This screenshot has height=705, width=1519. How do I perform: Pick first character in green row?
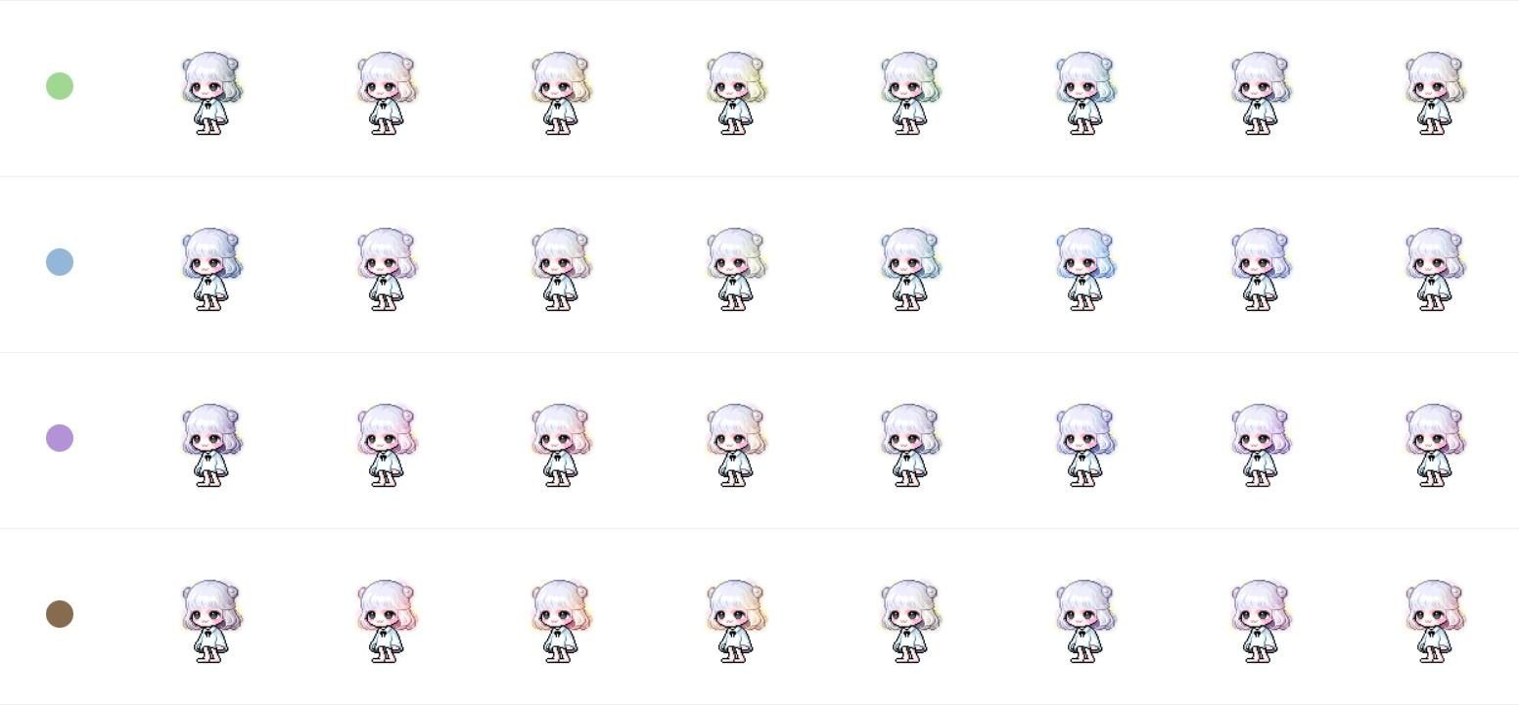pos(211,93)
